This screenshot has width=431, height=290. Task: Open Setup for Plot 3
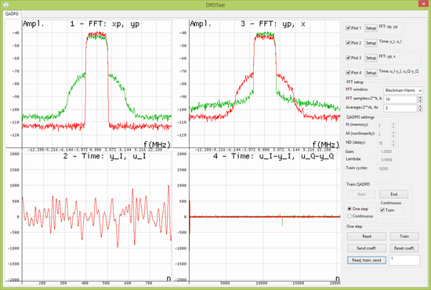tap(371, 58)
